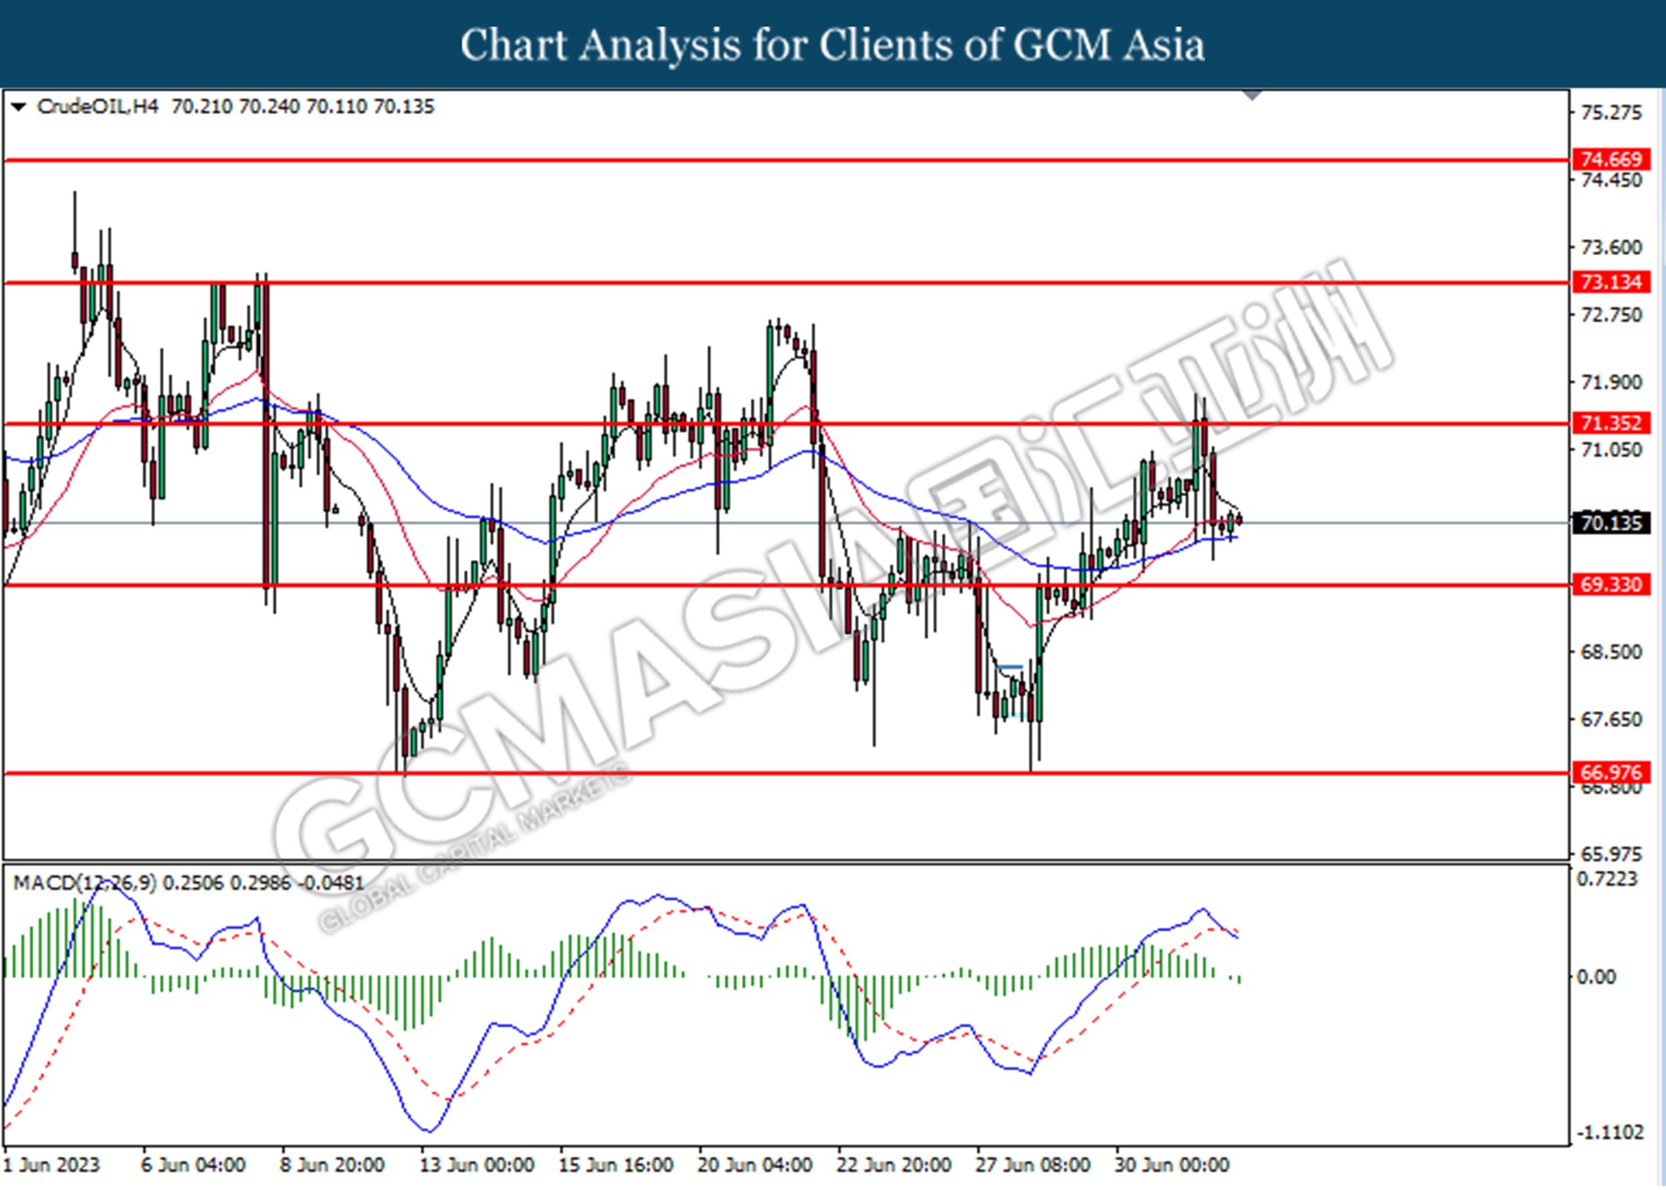Click the MACD zero level label 0.00
This screenshot has width=1666, height=1190.
point(1596,977)
